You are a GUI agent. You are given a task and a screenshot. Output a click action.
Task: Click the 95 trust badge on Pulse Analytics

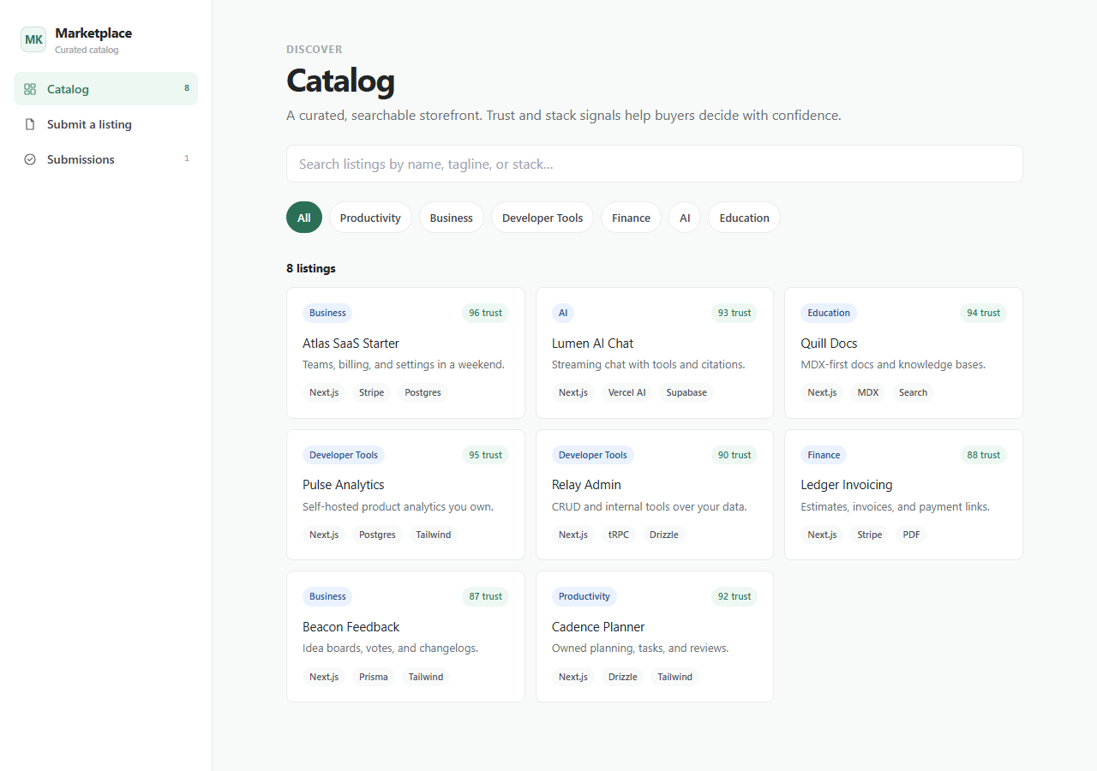pos(485,455)
